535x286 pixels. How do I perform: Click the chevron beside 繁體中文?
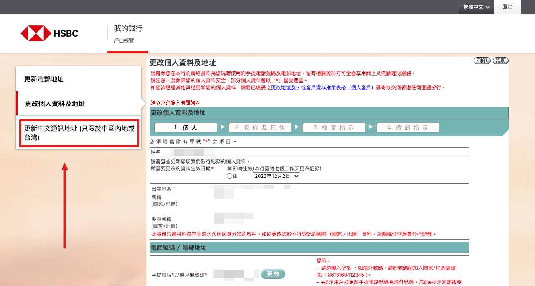[488, 7]
